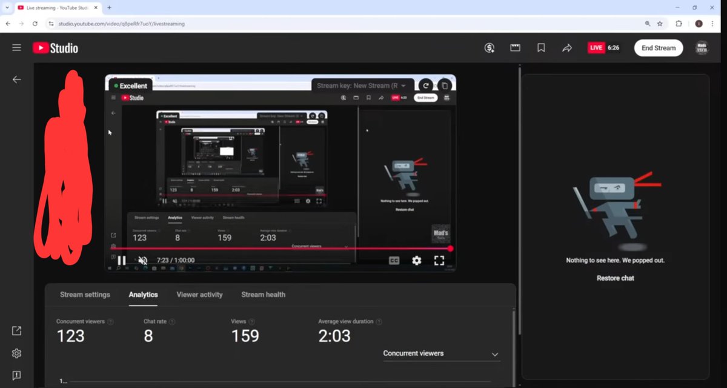Click the site info icon in address bar
The width and height of the screenshot is (727, 388).
51,24
